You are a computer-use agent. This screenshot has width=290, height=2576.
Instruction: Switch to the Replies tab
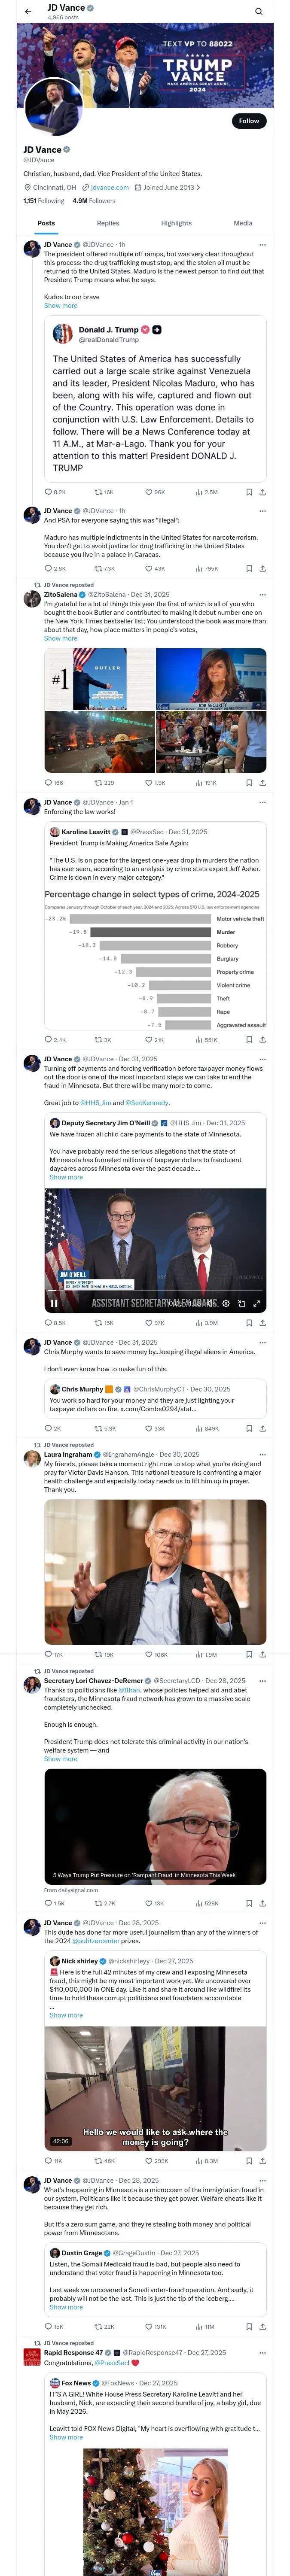point(108,223)
